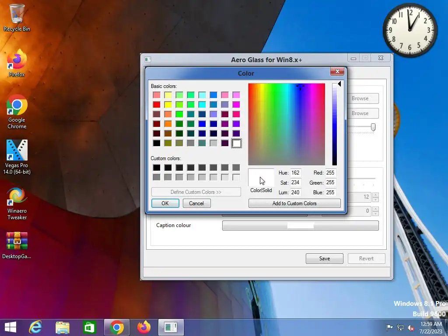Open the Windows Start button

pyautogui.click(x=10, y=327)
